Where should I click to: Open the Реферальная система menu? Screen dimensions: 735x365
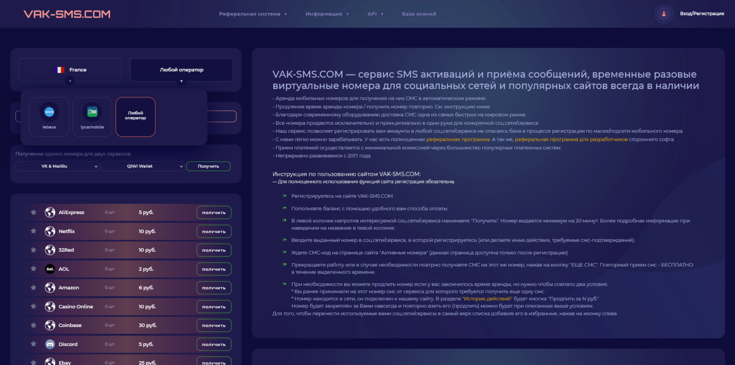pos(253,14)
